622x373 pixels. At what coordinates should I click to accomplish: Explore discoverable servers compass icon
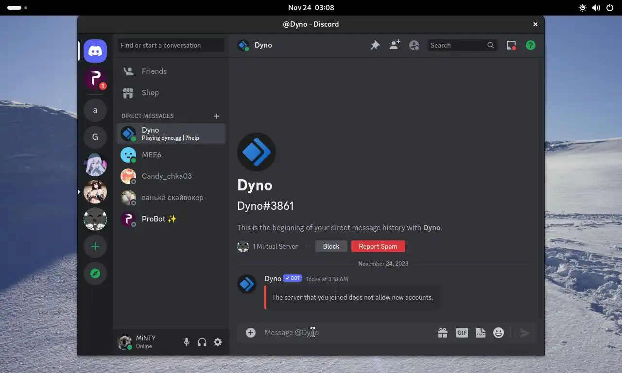click(x=95, y=273)
